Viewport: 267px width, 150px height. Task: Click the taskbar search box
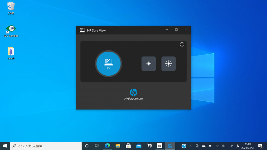(46, 146)
